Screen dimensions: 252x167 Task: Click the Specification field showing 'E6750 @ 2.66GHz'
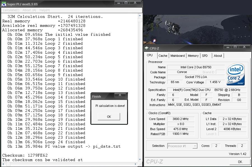[x=207, y=90]
